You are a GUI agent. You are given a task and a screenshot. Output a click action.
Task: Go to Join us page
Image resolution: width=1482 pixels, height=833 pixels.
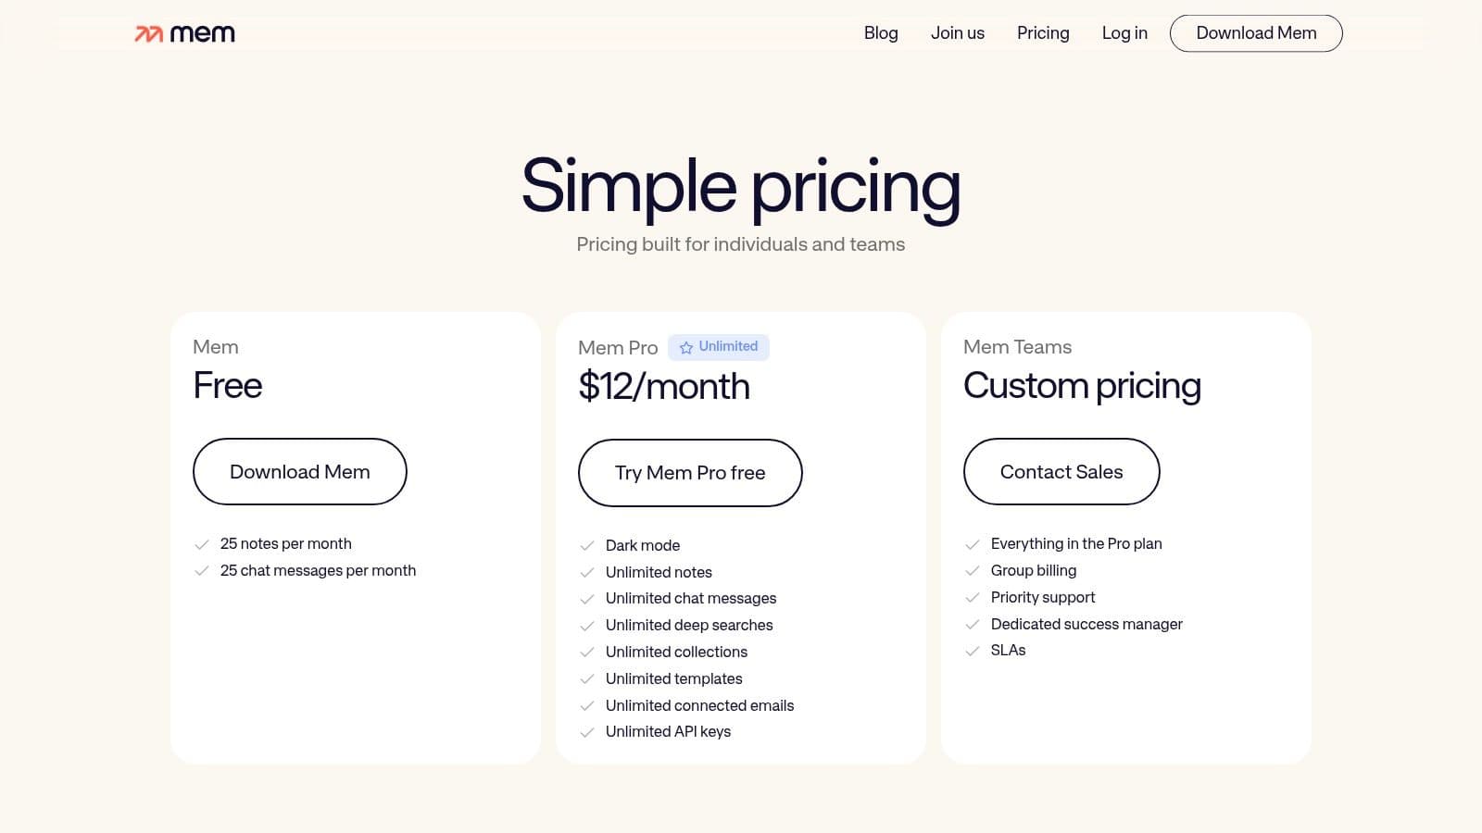click(958, 33)
